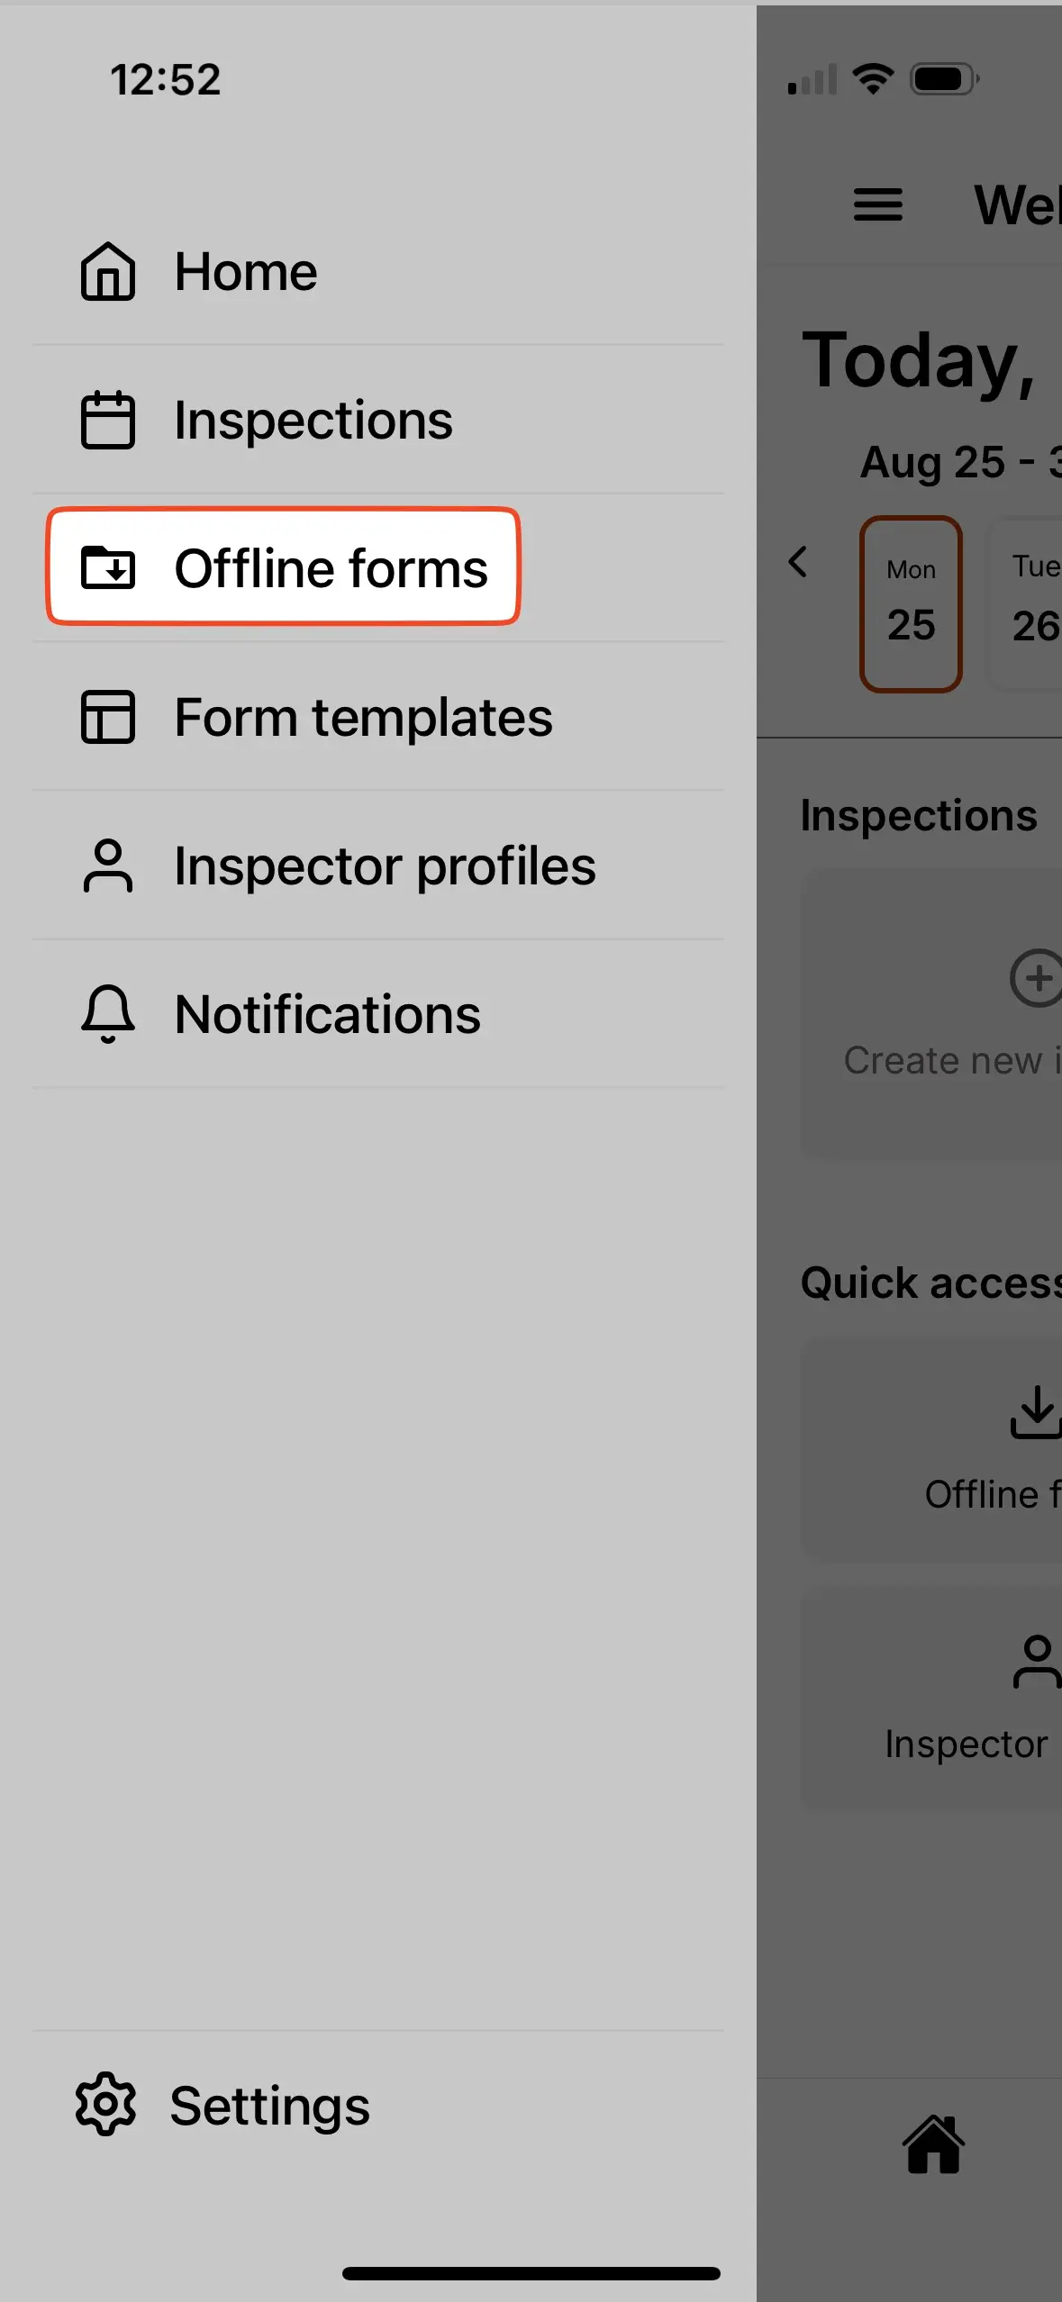
Task: Click the Notifications bell icon
Action: coord(106,1013)
